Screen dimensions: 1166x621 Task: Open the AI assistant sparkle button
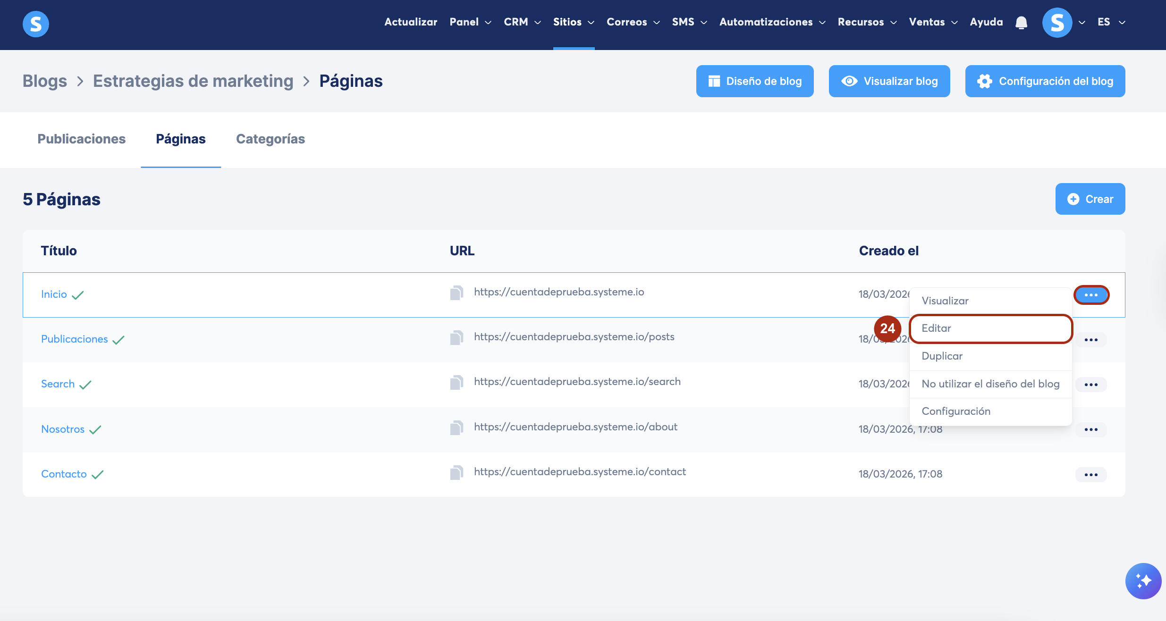click(x=1143, y=581)
